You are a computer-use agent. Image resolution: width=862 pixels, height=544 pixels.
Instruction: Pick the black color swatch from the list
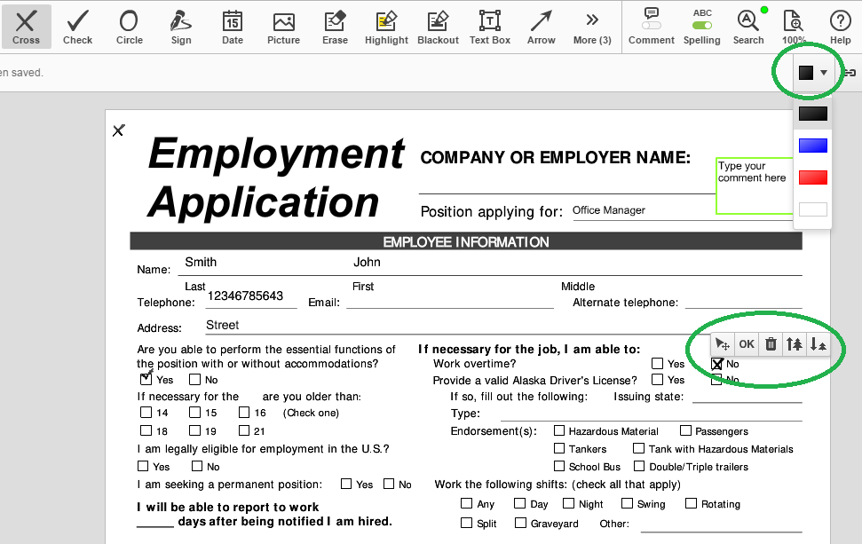coord(813,114)
